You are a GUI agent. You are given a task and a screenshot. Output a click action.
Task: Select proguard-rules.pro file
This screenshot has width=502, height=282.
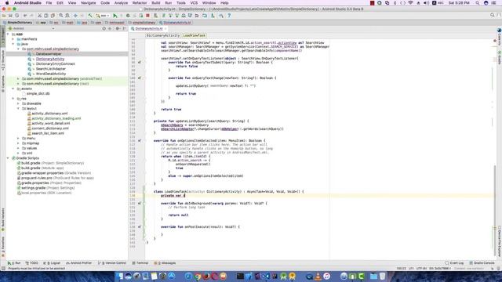tap(37, 178)
